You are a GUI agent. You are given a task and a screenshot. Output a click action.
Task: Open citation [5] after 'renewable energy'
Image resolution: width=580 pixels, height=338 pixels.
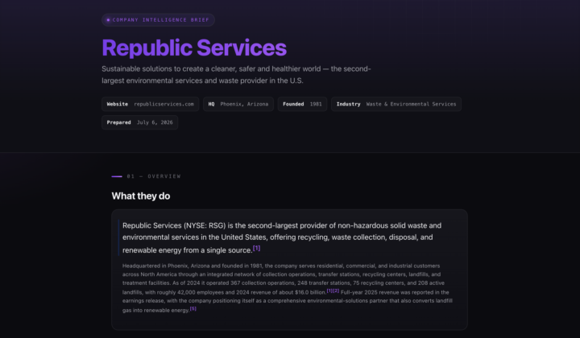click(193, 308)
